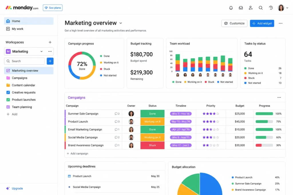Click the Add widget button
The image size is (293, 195).
click(262, 23)
